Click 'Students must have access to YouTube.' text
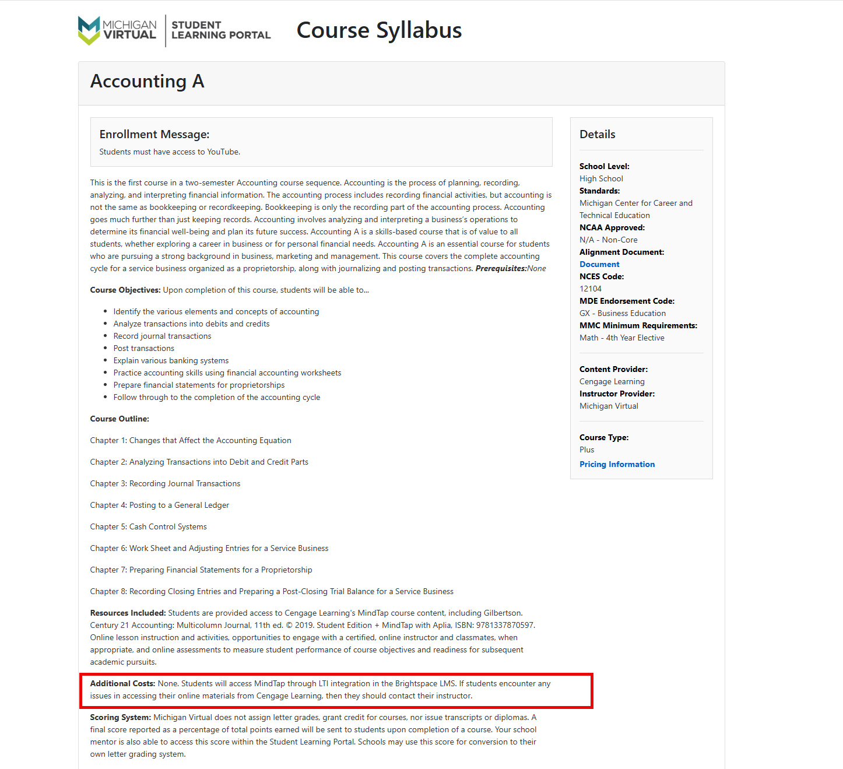This screenshot has height=769, width=843. 170,152
